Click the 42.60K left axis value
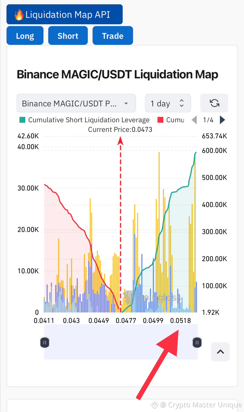The image size is (244, 412). click(28, 136)
